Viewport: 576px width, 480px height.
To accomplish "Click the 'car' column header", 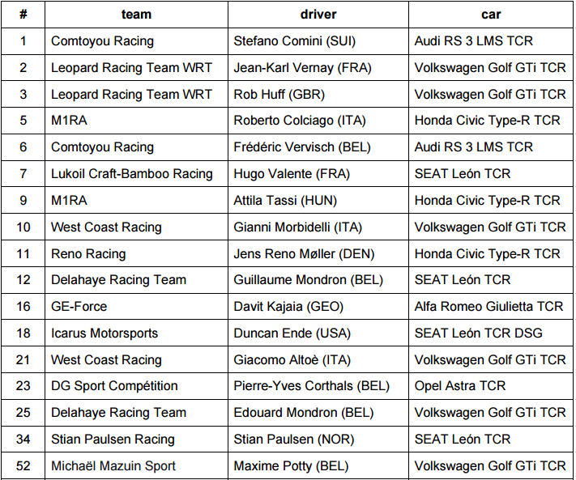I will 491,15.
